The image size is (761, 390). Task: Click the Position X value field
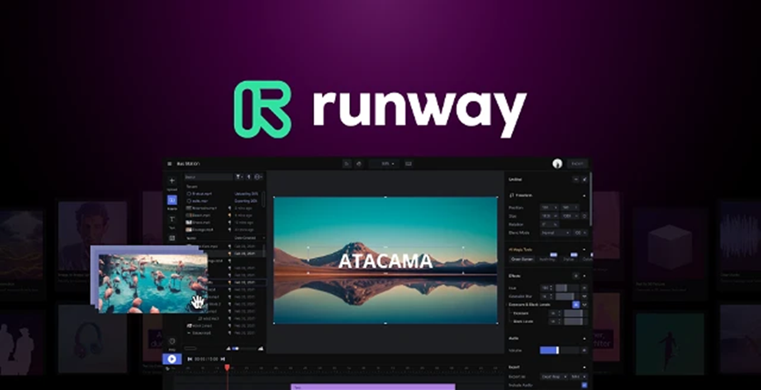[x=548, y=208]
